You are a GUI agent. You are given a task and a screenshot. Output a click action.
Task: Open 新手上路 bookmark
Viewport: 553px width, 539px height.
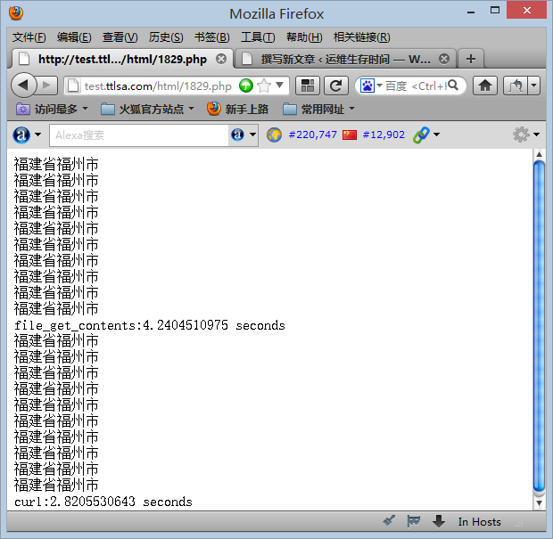[x=238, y=110]
